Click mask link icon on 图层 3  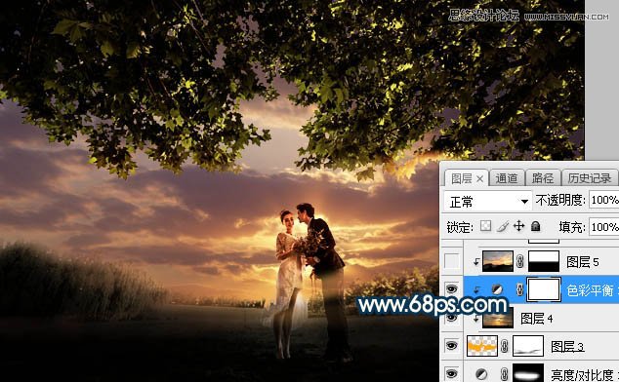click(505, 346)
